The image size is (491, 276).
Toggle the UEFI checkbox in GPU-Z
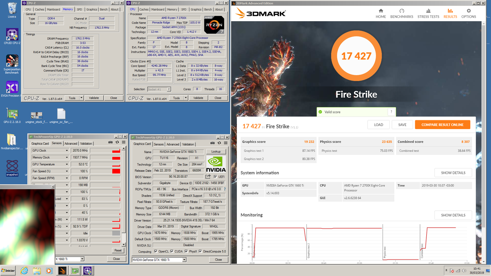tap(216, 176)
